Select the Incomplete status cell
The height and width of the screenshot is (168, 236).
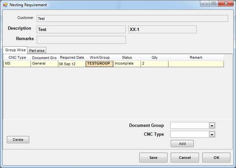(127, 64)
